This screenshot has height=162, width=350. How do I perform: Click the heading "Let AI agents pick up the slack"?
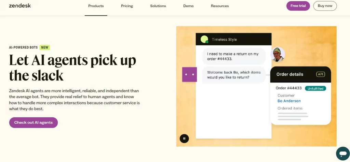(72, 68)
